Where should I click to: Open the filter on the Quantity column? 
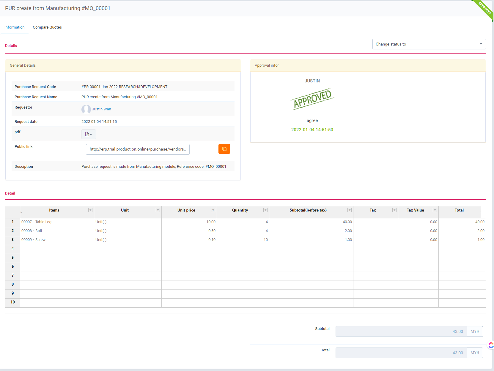265,210
